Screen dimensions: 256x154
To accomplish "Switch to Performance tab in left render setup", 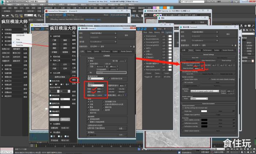I will point(106,51).
